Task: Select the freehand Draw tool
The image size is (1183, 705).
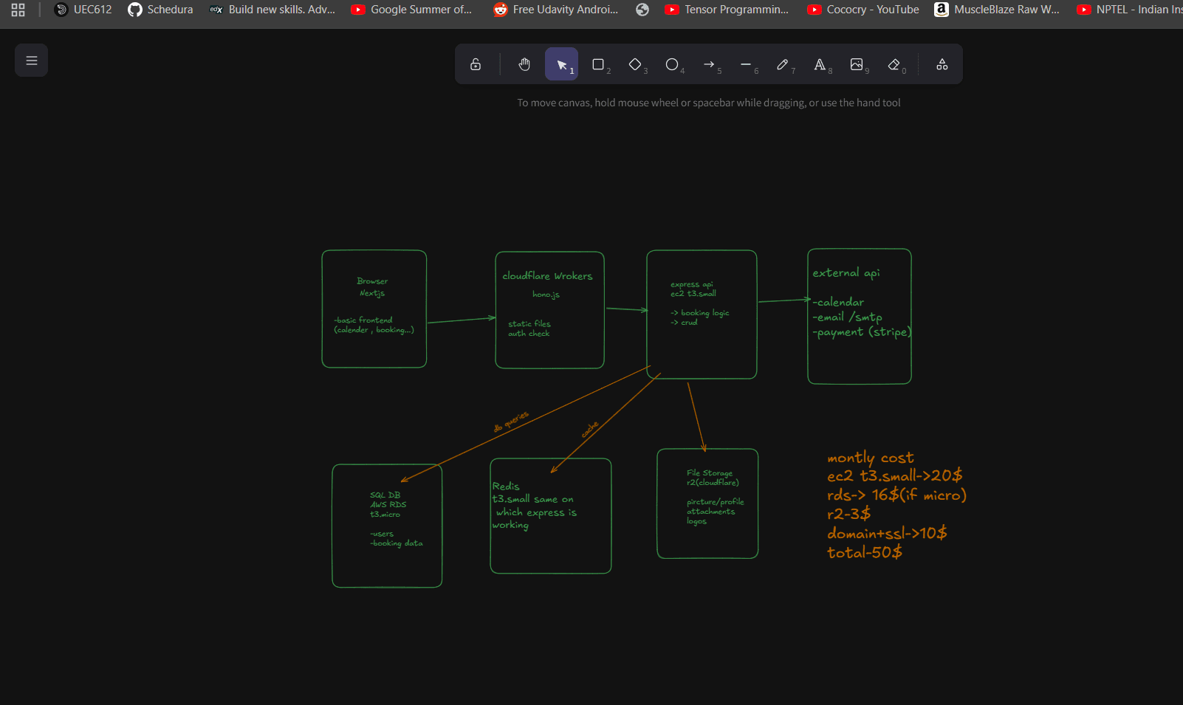Action: [x=783, y=64]
